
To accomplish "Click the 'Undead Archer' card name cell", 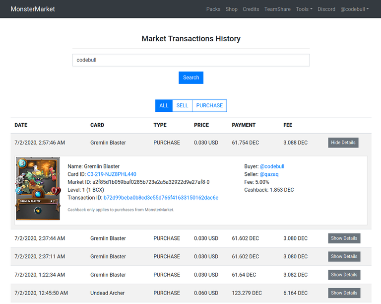I will (x=107, y=293).
